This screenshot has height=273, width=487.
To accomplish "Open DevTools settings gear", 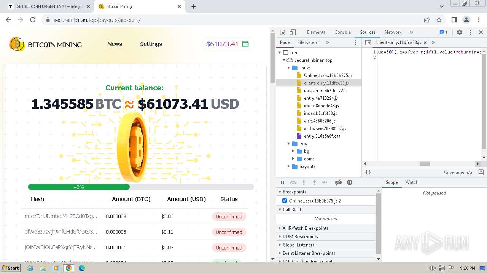I will tap(460, 32).
